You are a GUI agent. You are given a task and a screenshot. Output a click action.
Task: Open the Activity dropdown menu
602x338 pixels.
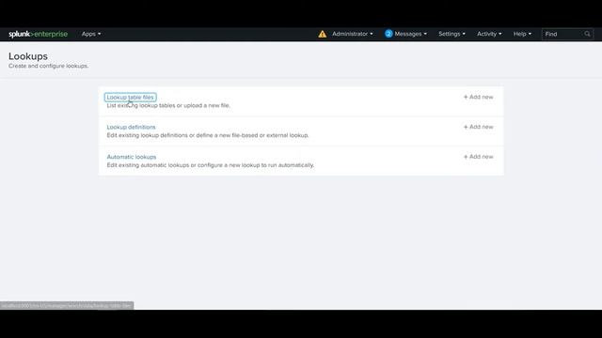489,34
